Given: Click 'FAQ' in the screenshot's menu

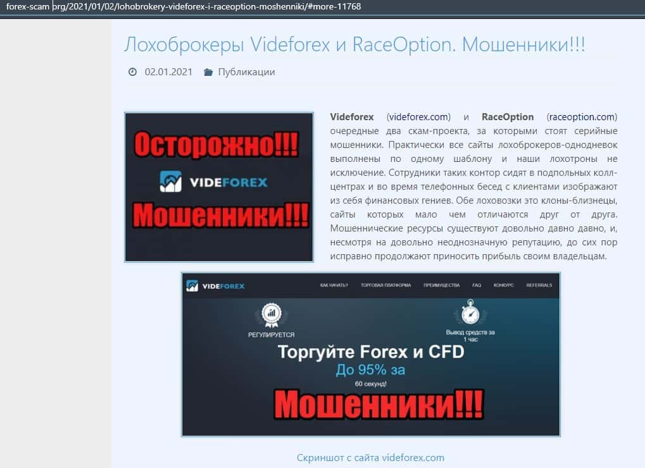Looking at the screenshot, I should pos(477,285).
